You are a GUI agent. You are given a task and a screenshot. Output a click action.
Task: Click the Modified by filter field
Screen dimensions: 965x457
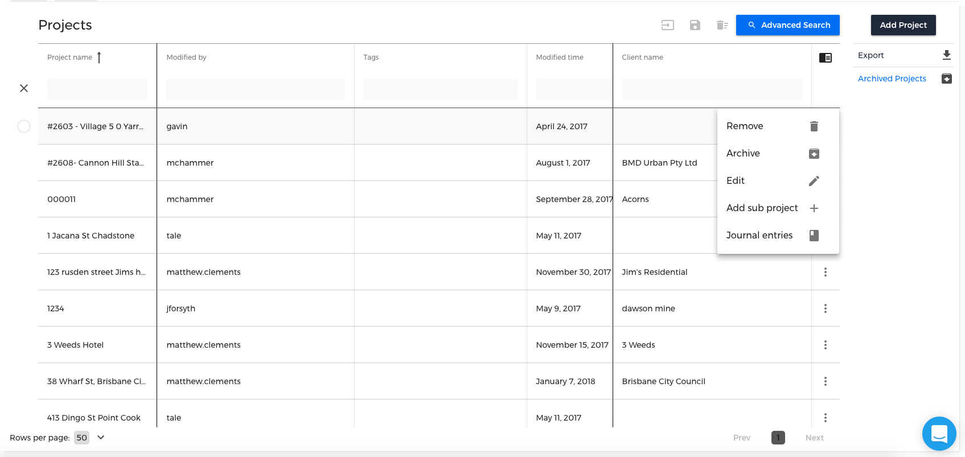pyautogui.click(x=256, y=89)
